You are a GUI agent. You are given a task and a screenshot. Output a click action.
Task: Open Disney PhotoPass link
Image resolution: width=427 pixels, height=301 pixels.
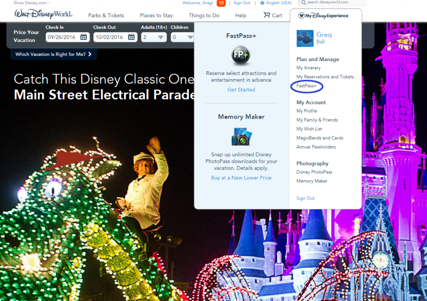314,172
